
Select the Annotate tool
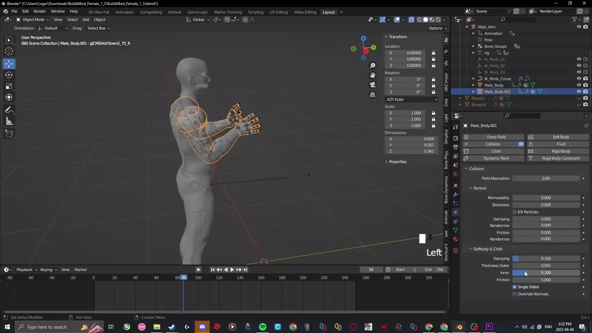point(9,110)
